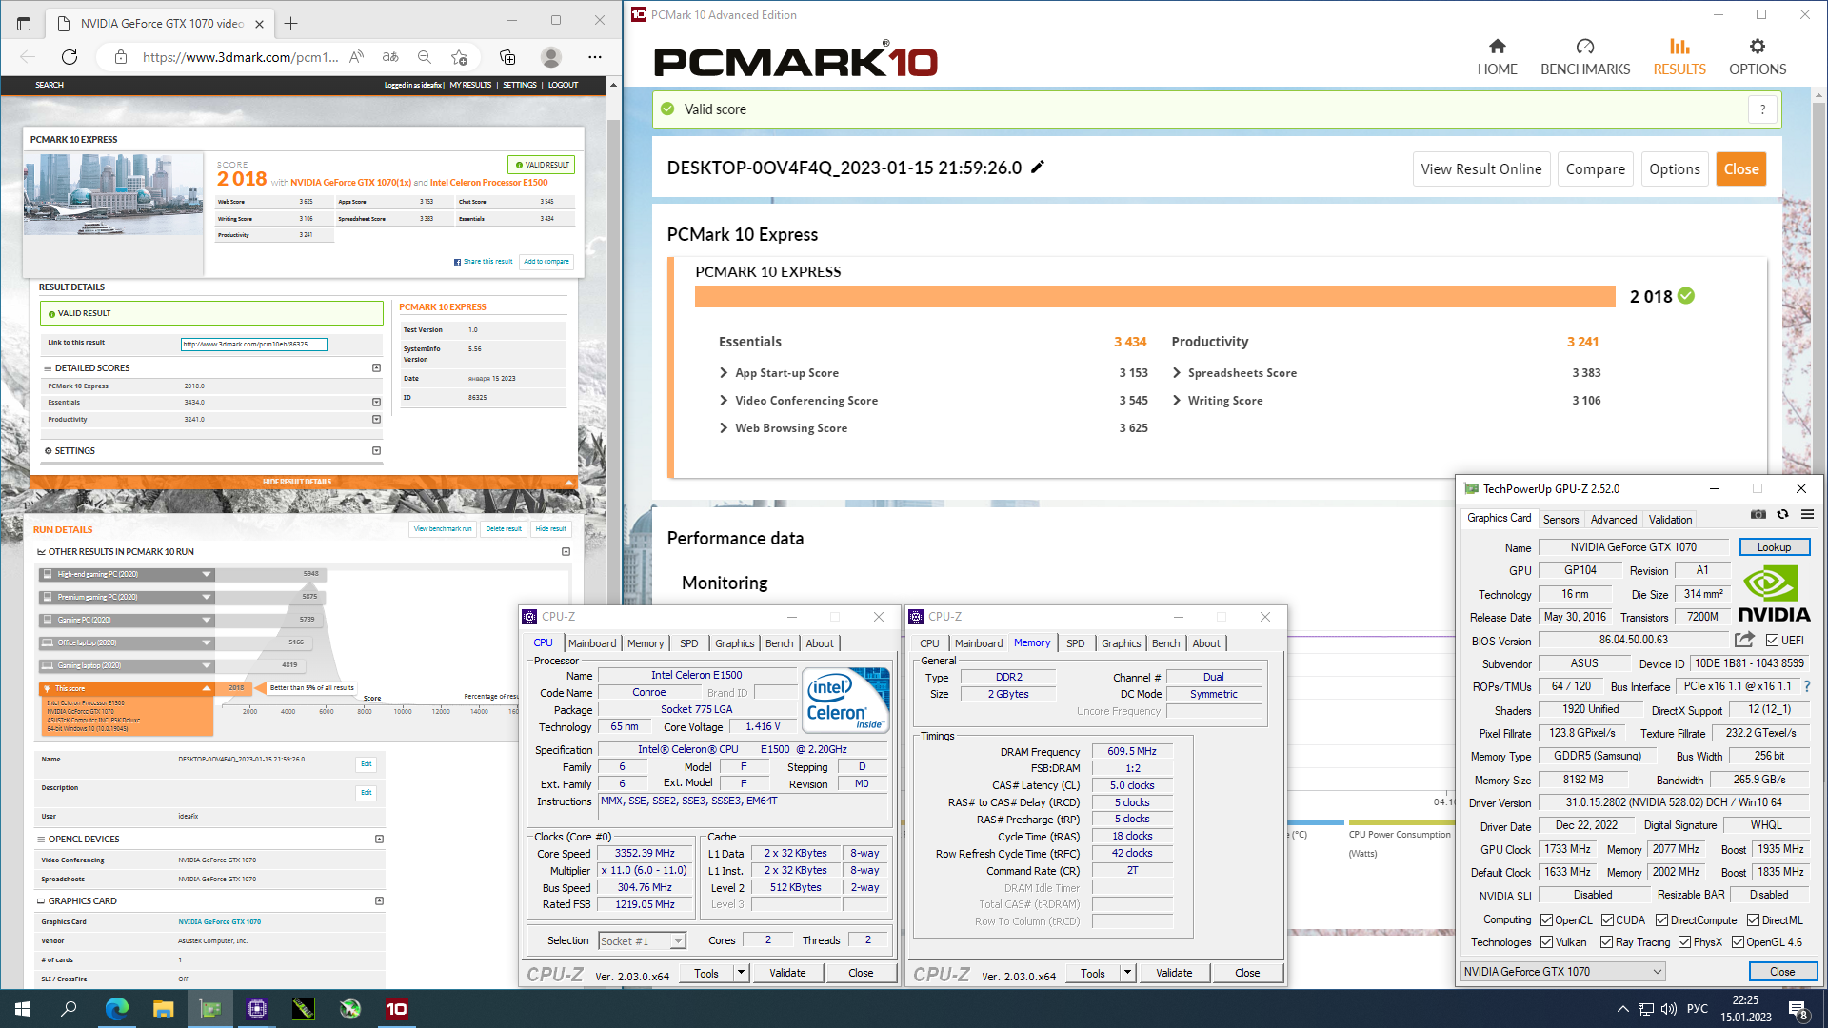Click the orange Close button in PCMark 10
The image size is (1828, 1028).
1740,169
